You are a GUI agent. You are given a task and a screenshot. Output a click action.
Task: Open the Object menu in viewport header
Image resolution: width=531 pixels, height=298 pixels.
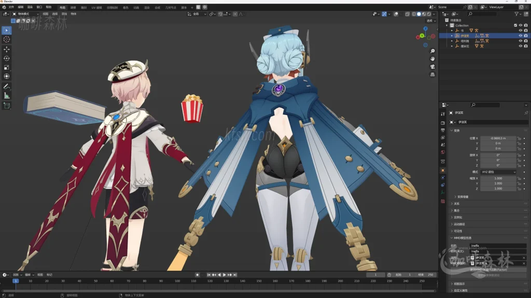pos(74,14)
